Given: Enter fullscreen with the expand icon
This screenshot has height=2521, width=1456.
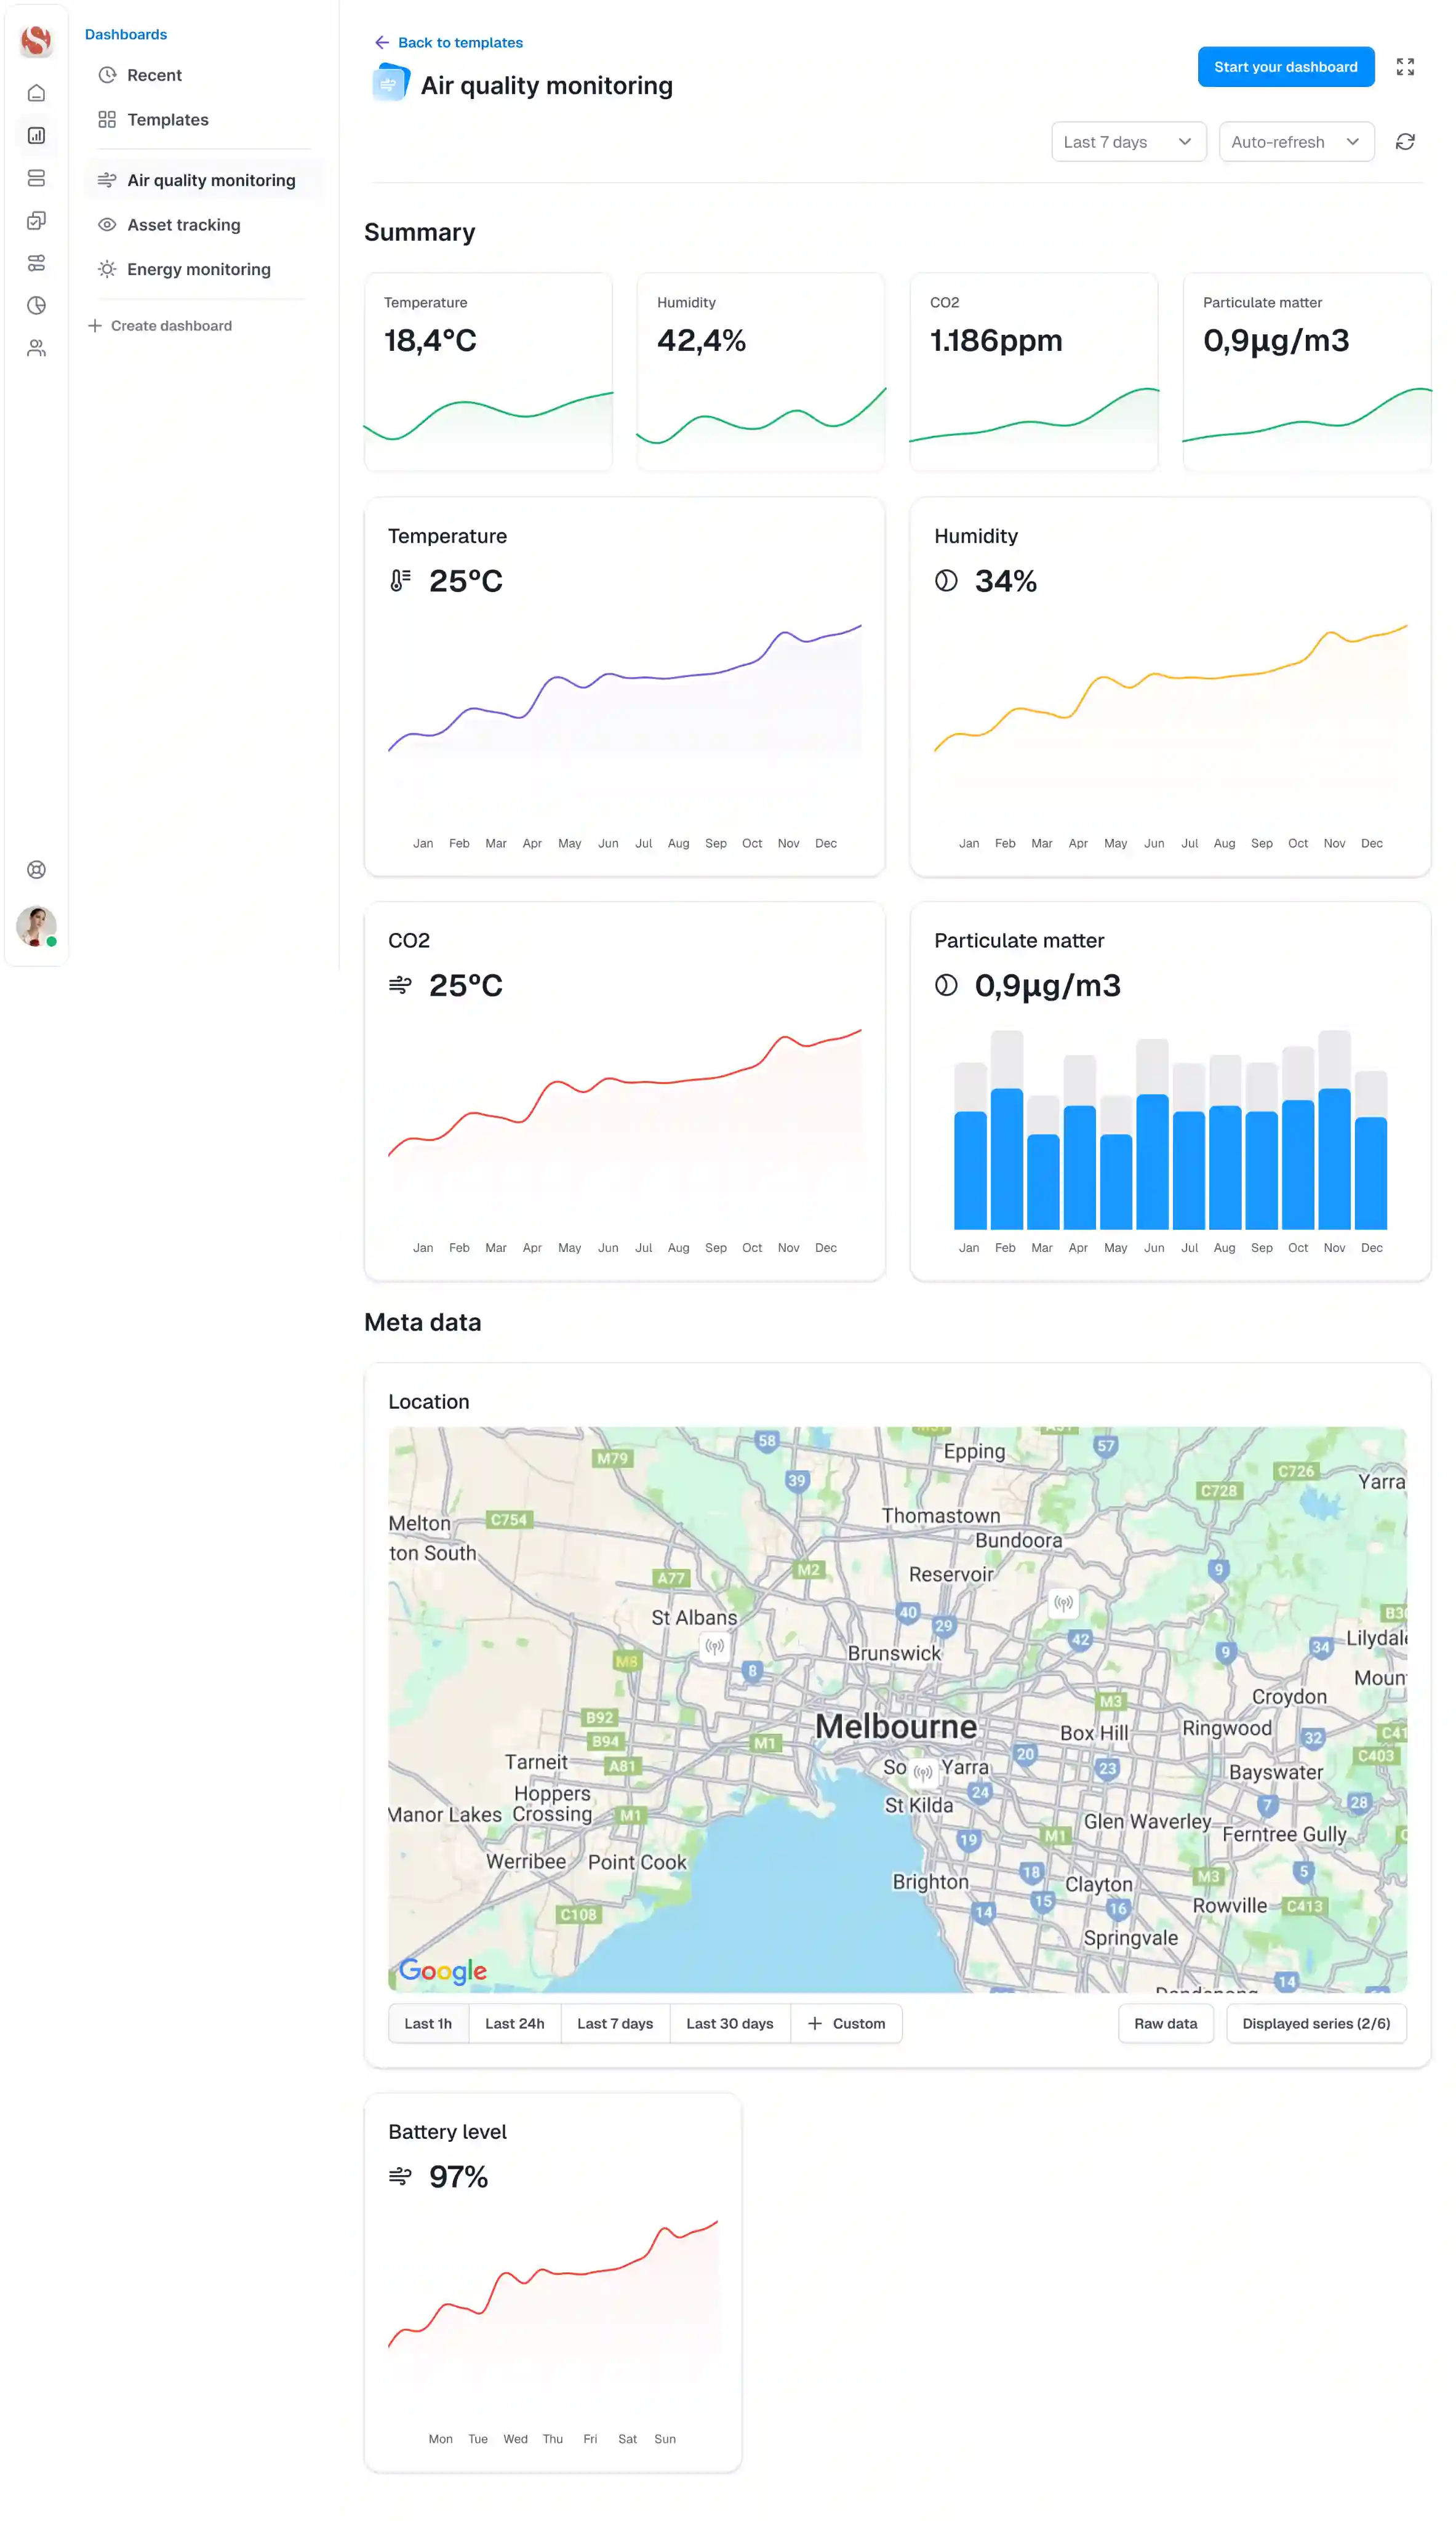Looking at the screenshot, I should [1404, 67].
